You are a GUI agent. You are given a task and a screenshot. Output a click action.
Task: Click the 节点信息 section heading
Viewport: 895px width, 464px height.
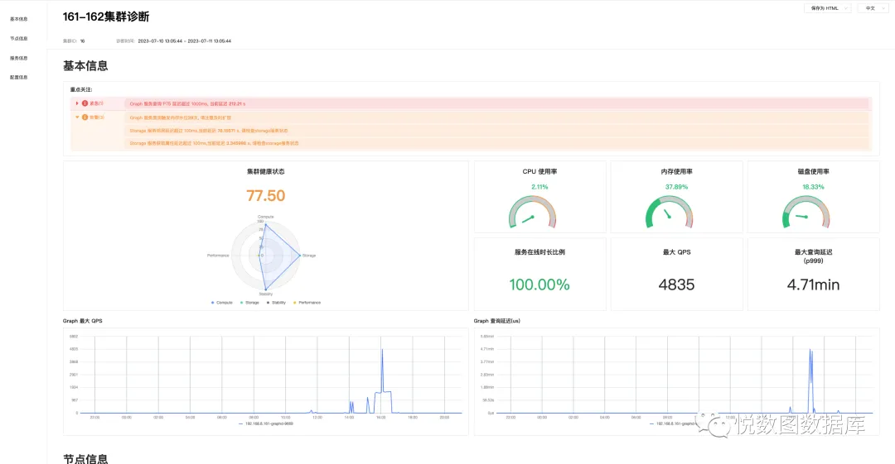85,458
